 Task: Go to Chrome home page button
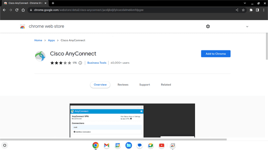pyautogui.click(x=23, y=10)
